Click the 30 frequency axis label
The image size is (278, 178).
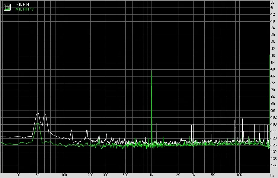pyautogui.click(x=18, y=175)
